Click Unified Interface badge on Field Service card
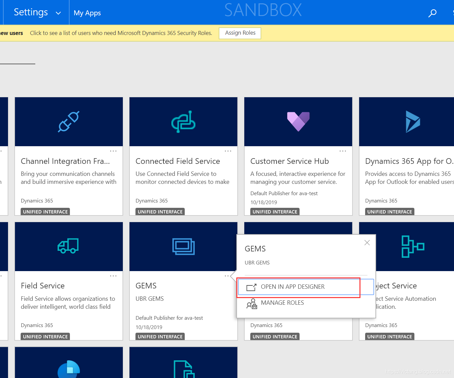The image size is (454, 378). coord(45,337)
